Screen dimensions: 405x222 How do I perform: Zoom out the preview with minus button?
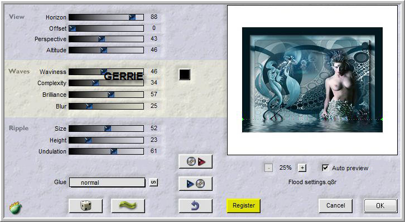click(x=269, y=168)
